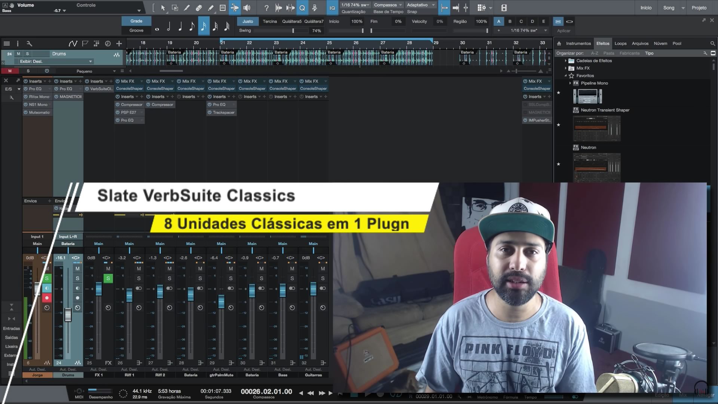Open the Pool tab
The height and width of the screenshot is (404, 718).
(x=677, y=43)
